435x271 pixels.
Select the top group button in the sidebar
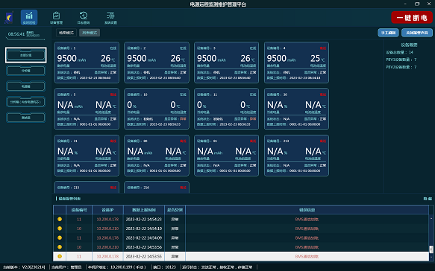pos(26,55)
